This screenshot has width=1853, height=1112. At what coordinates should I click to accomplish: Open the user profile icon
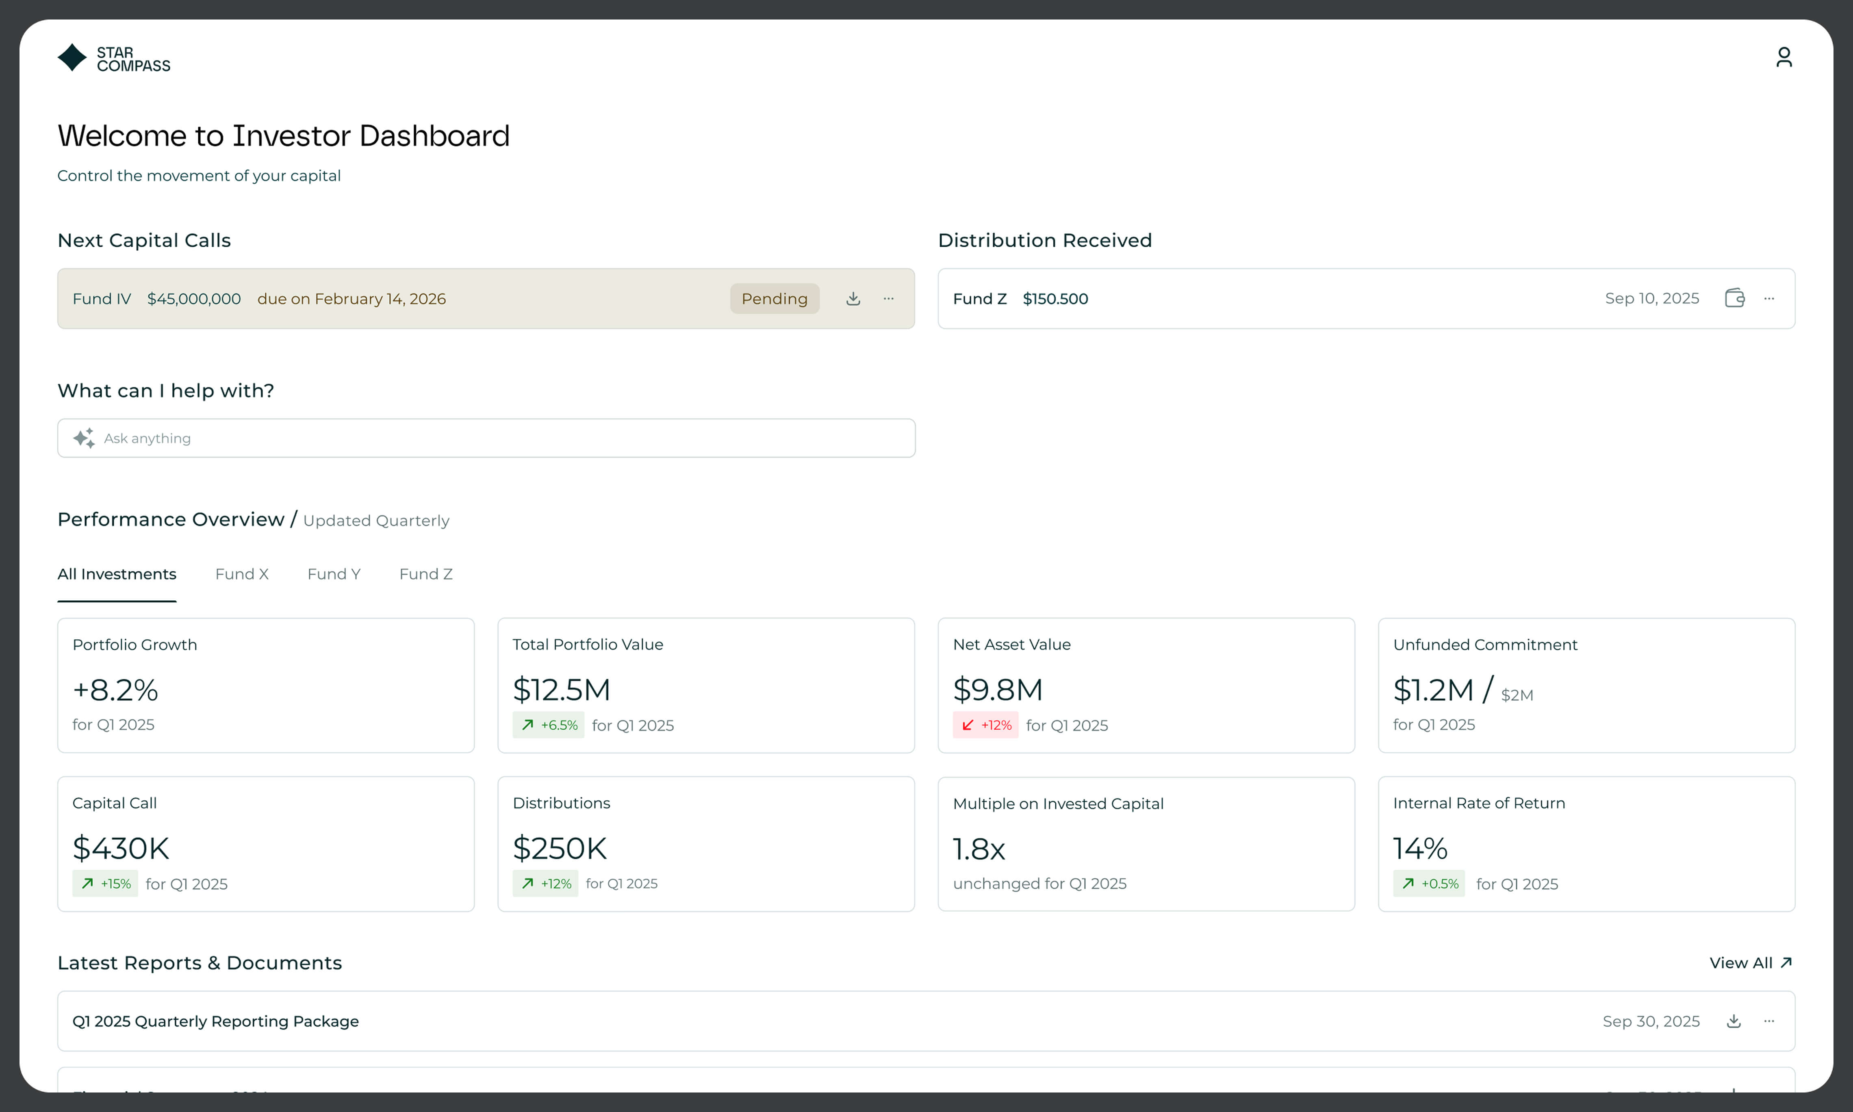click(1784, 57)
